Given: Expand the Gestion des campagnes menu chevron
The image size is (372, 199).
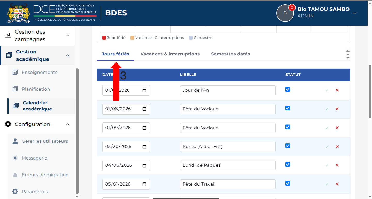Looking at the screenshot, I should 68,35.
